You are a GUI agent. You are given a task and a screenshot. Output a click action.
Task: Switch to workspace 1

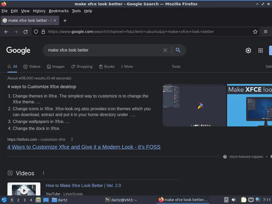tap(12, 200)
